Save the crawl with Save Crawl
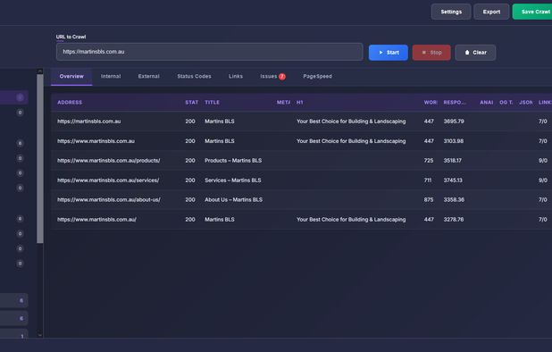This screenshot has height=352, width=552. (533, 12)
